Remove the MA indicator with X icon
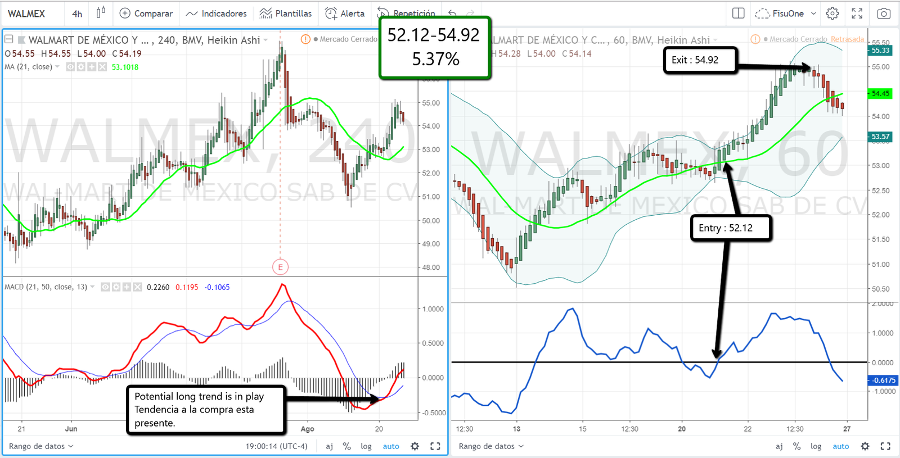 coord(102,67)
